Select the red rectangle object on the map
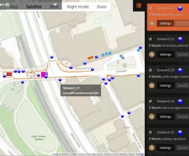 [9, 74]
